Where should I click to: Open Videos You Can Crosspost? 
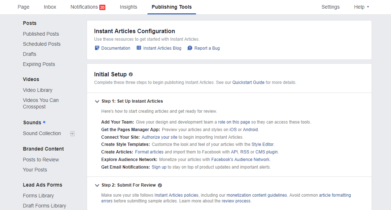41,103
